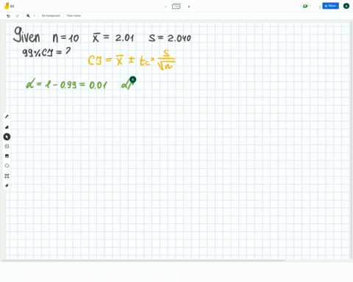The height and width of the screenshot is (282, 353).
Task: Open the Jamboard home logo
Action: click(x=7, y=6)
